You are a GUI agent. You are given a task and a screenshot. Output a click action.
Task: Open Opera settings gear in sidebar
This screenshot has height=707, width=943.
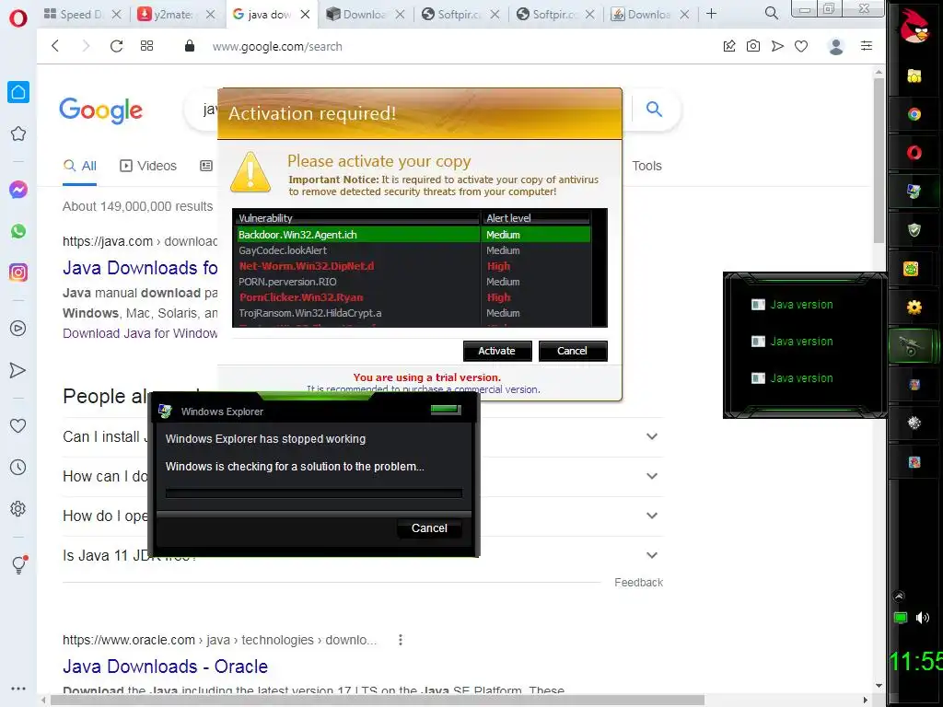(18, 508)
